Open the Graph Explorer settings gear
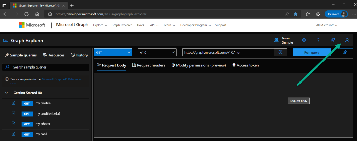357x141 pixels. (304, 40)
